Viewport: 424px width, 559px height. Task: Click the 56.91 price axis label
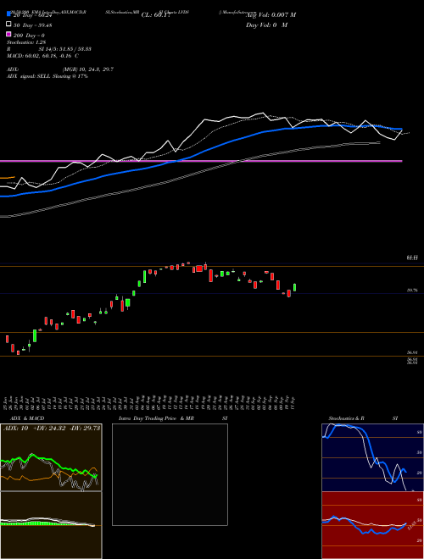412,352
